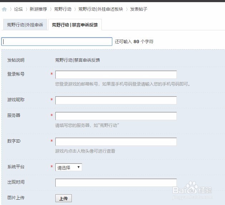Click the 游戏昵称 input field
This screenshot has height=205, width=225.
116,100
